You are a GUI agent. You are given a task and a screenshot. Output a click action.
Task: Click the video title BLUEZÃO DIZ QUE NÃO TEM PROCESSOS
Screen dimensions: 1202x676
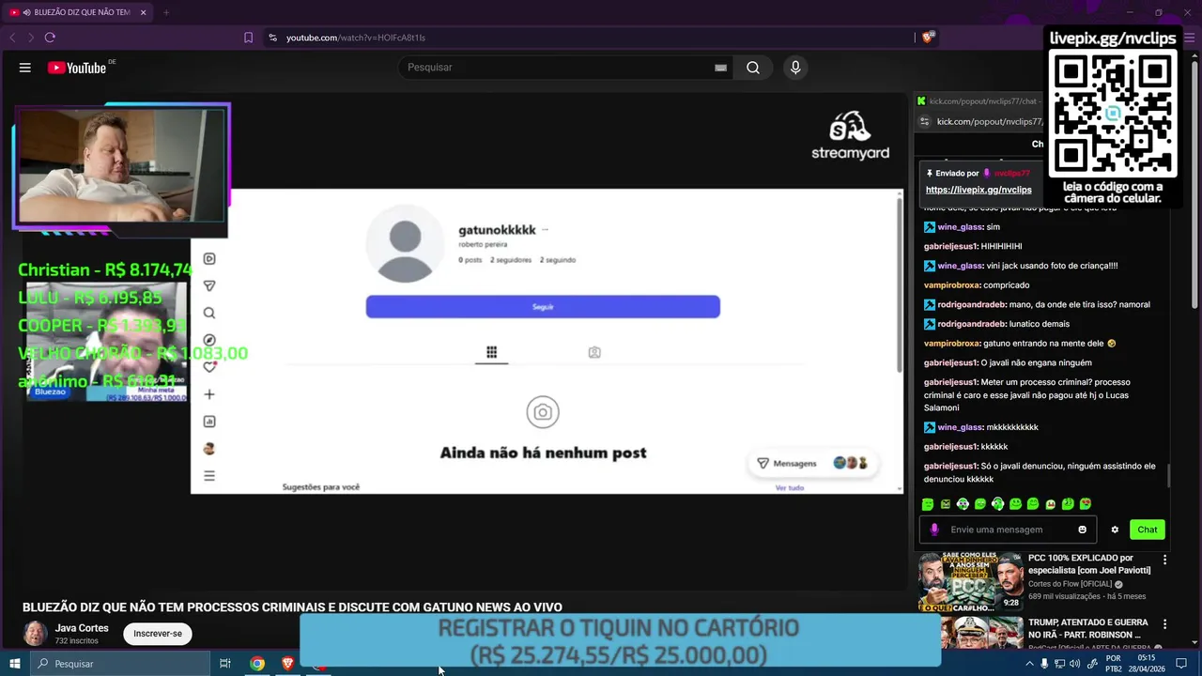292,607
